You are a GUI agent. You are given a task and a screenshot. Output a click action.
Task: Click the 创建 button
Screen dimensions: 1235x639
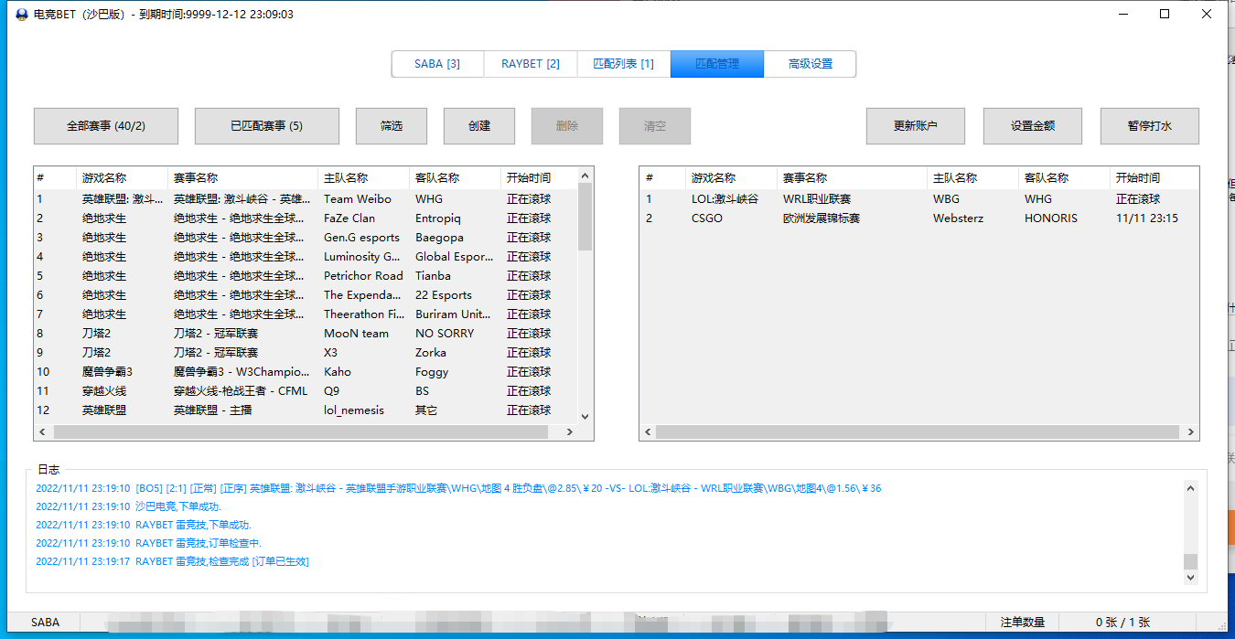pyautogui.click(x=479, y=126)
